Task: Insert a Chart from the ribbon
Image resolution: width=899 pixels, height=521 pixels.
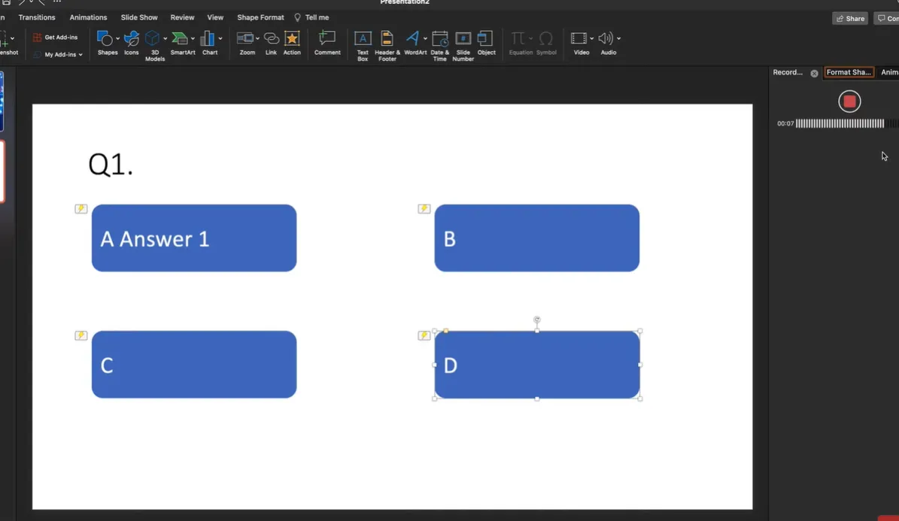Action: coord(208,38)
